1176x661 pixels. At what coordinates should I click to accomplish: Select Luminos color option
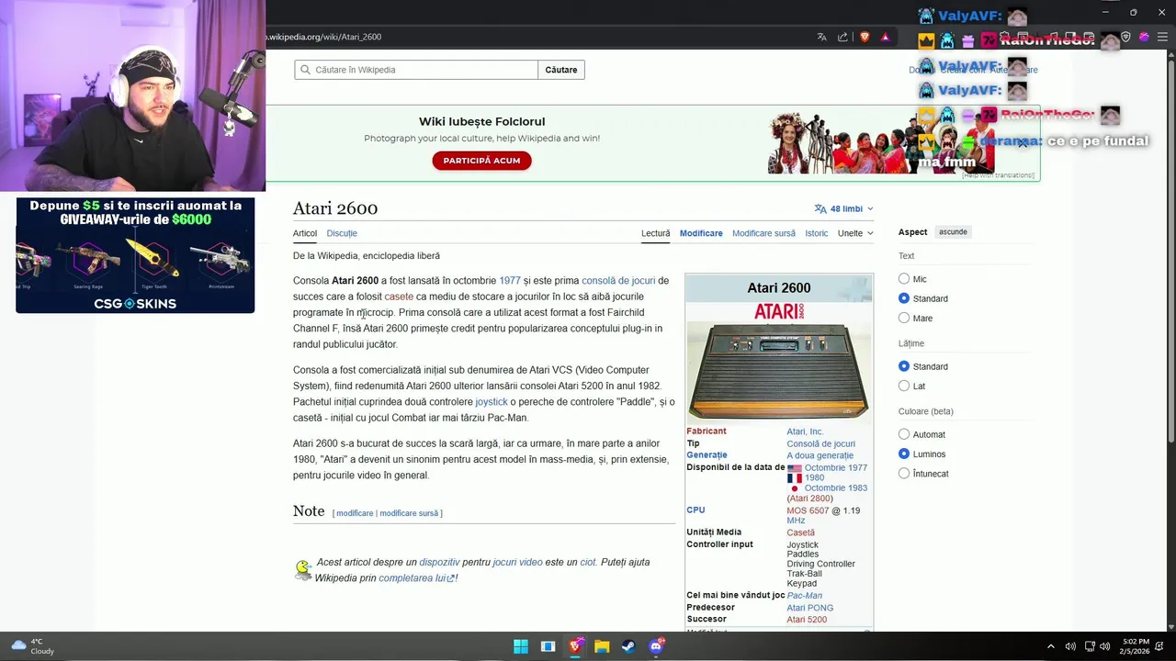coord(904,454)
